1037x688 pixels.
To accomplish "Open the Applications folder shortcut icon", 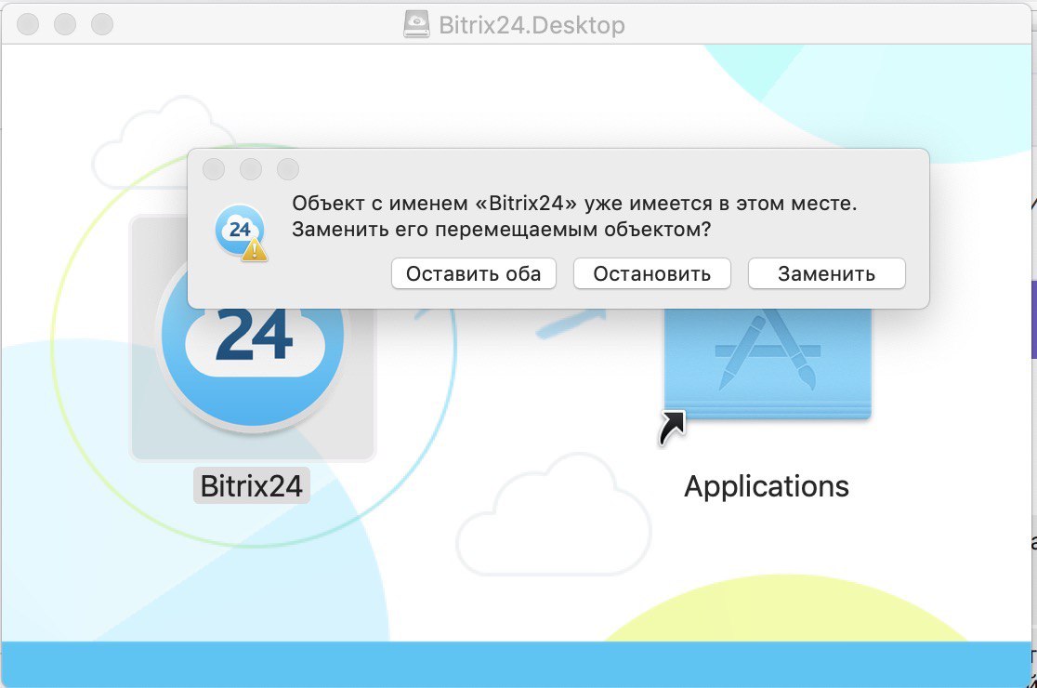I will (x=768, y=364).
